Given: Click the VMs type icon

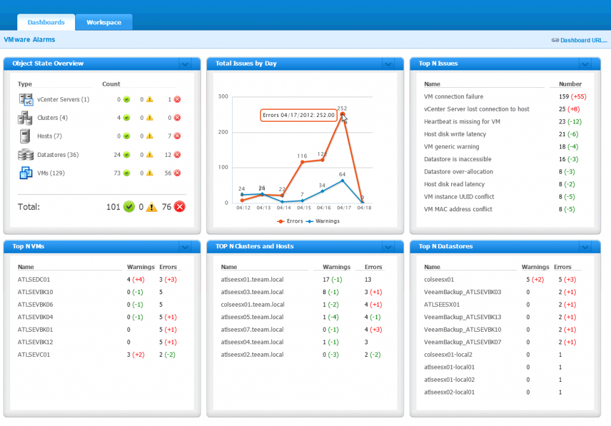Looking at the screenshot, I should click(x=26, y=173).
